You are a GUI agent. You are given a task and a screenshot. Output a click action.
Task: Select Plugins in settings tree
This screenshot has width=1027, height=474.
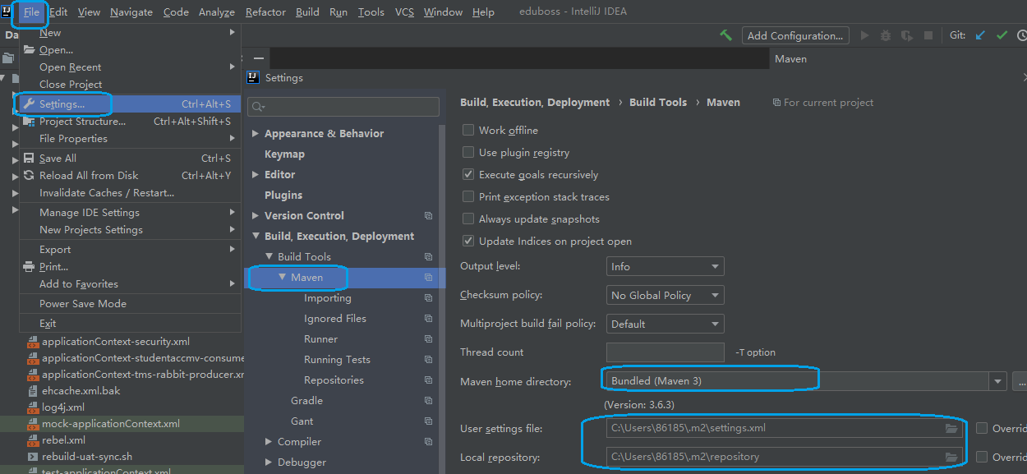pos(283,196)
